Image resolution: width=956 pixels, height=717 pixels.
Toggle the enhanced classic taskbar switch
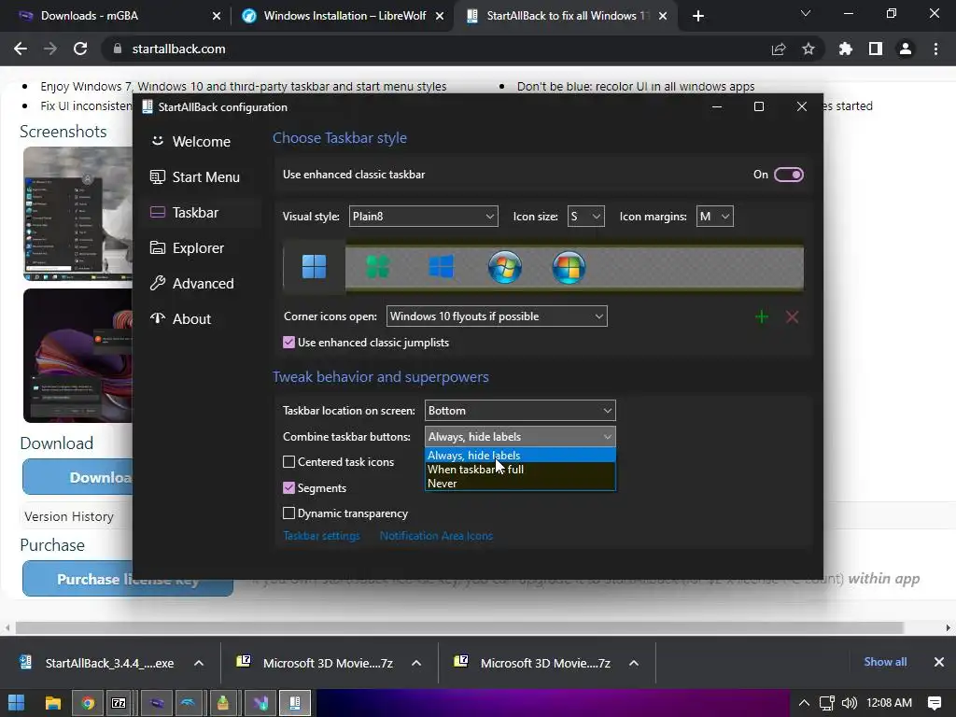788,175
